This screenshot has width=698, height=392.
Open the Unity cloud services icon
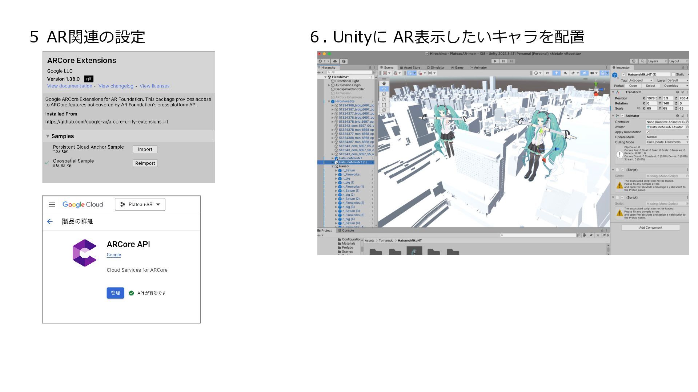[x=335, y=61]
